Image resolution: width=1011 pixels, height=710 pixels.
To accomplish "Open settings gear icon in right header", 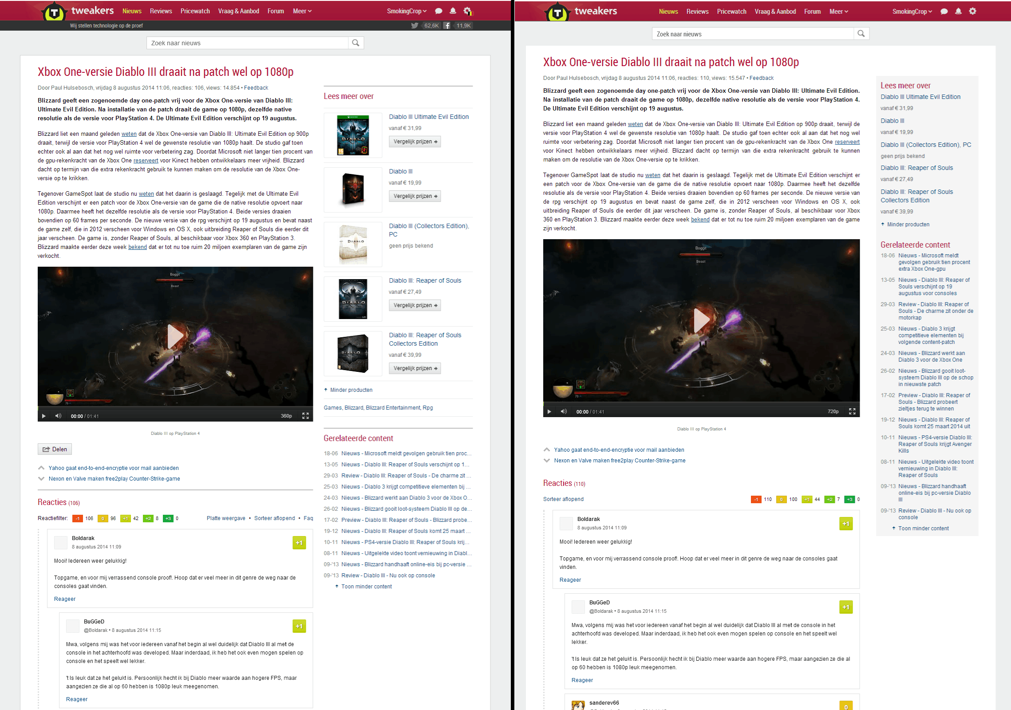I will [972, 12].
